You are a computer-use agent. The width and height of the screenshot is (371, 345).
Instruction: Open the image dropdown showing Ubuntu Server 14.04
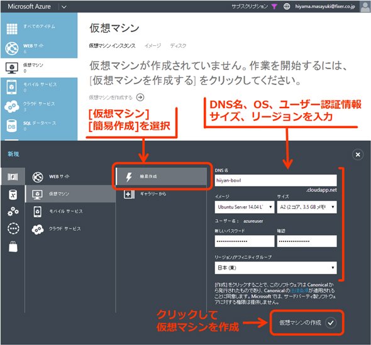pyautogui.click(x=245, y=207)
